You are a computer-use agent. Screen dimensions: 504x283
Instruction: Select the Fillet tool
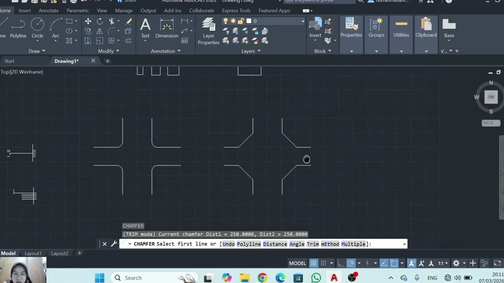[x=111, y=31]
